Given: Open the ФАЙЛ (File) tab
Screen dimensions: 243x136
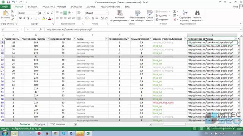Looking at the screenshot, I should click(x=5, y=7).
